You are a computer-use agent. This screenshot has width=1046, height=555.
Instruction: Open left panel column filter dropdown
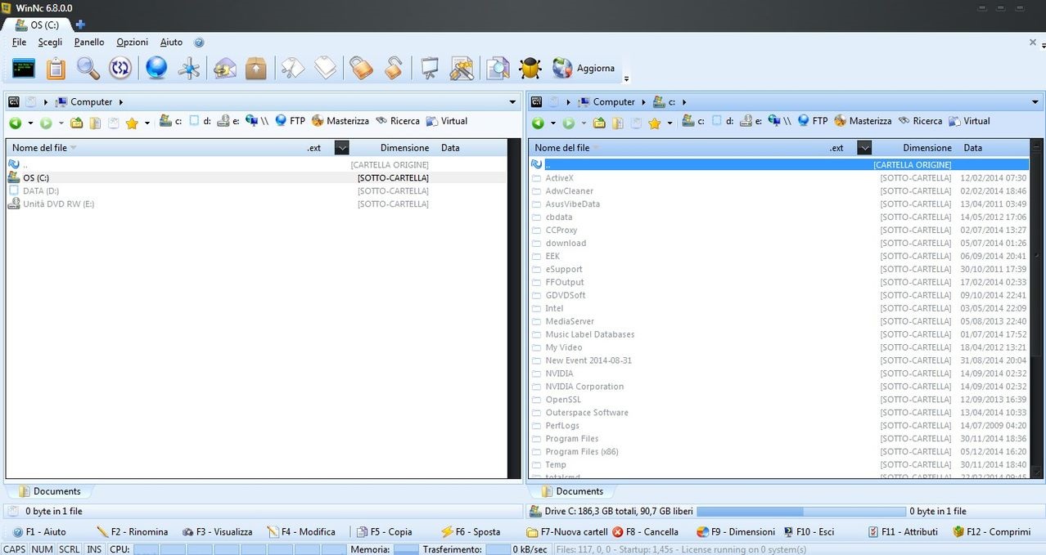click(342, 148)
